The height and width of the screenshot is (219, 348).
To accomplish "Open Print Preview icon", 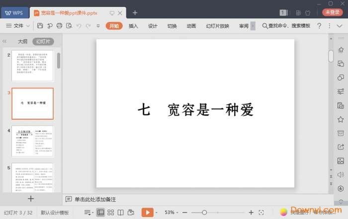I will [69, 26].
